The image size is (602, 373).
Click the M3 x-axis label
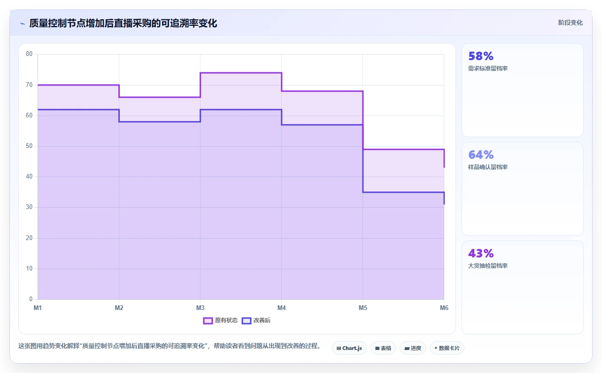coord(200,308)
